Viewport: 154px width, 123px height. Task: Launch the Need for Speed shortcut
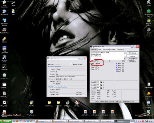pyautogui.click(x=149, y=22)
